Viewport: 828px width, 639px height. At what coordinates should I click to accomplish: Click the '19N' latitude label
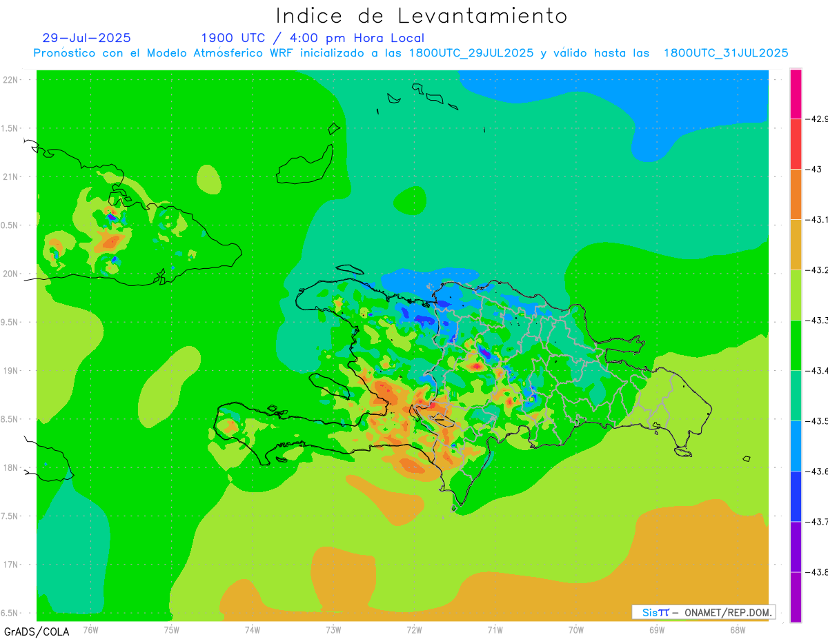pos(11,371)
